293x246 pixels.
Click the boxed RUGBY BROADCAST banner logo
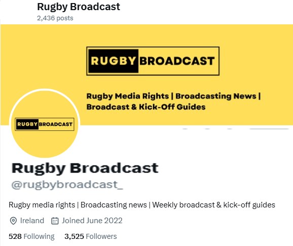(x=153, y=61)
